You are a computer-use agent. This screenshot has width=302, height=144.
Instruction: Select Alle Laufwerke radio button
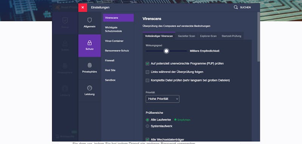click(147, 120)
